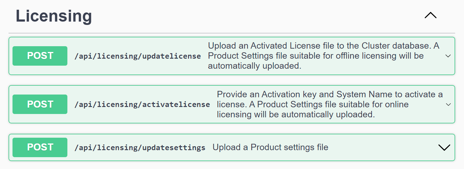Click the POST badge for activatelicense
This screenshot has height=169, width=464.
(40, 104)
